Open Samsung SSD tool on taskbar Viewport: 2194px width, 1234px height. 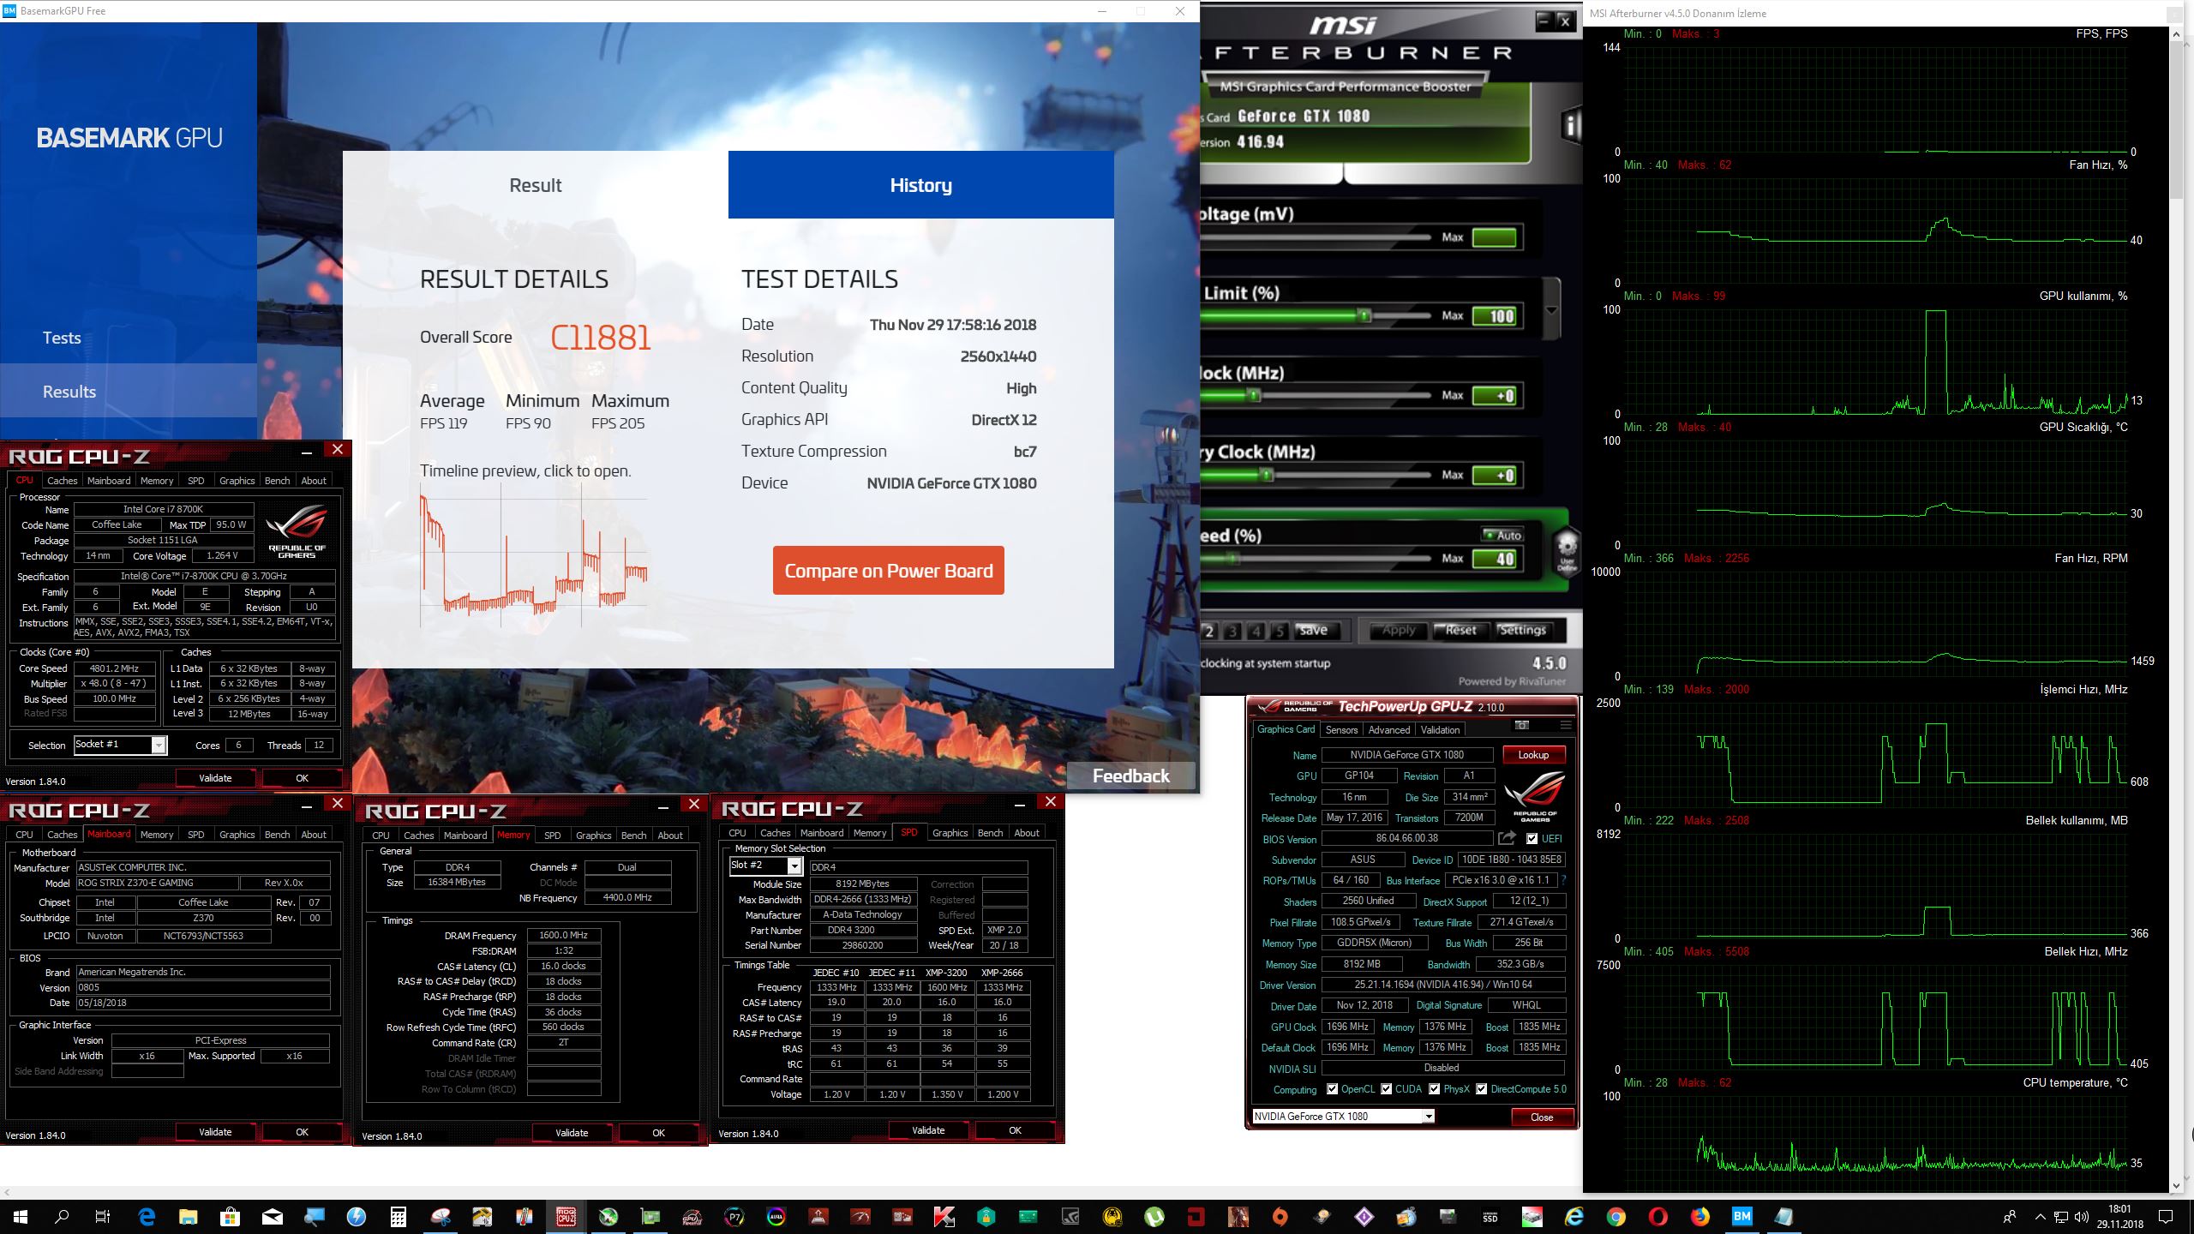[x=1490, y=1216]
